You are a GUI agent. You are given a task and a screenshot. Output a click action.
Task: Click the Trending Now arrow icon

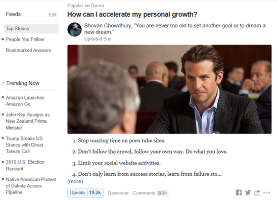(3, 83)
